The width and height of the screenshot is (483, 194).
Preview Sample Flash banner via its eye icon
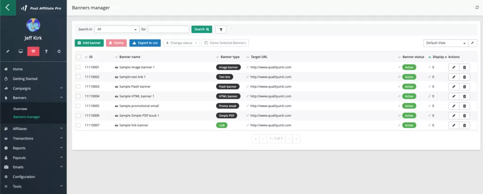117,87
